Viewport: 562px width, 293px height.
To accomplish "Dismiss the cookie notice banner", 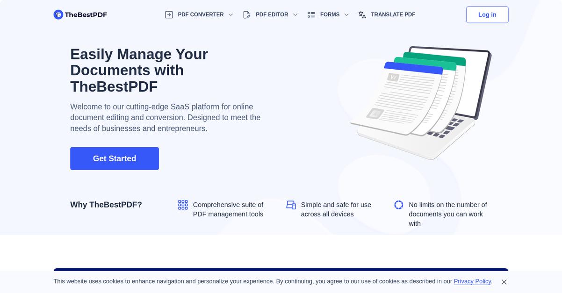I will point(504,282).
